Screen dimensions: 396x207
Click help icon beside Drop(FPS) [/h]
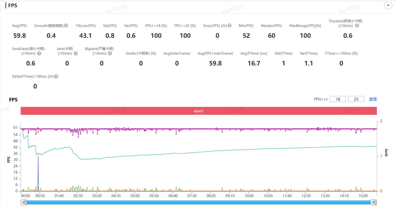(230, 26)
